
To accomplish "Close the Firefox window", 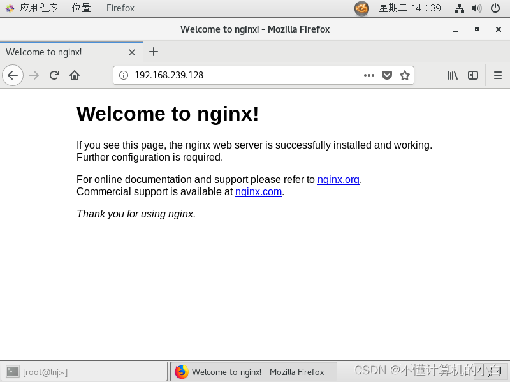I will click(x=499, y=29).
